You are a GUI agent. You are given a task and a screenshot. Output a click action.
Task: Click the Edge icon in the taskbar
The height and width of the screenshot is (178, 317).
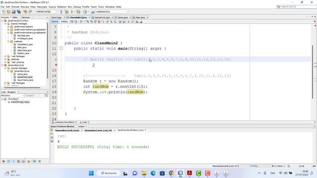[153, 173]
